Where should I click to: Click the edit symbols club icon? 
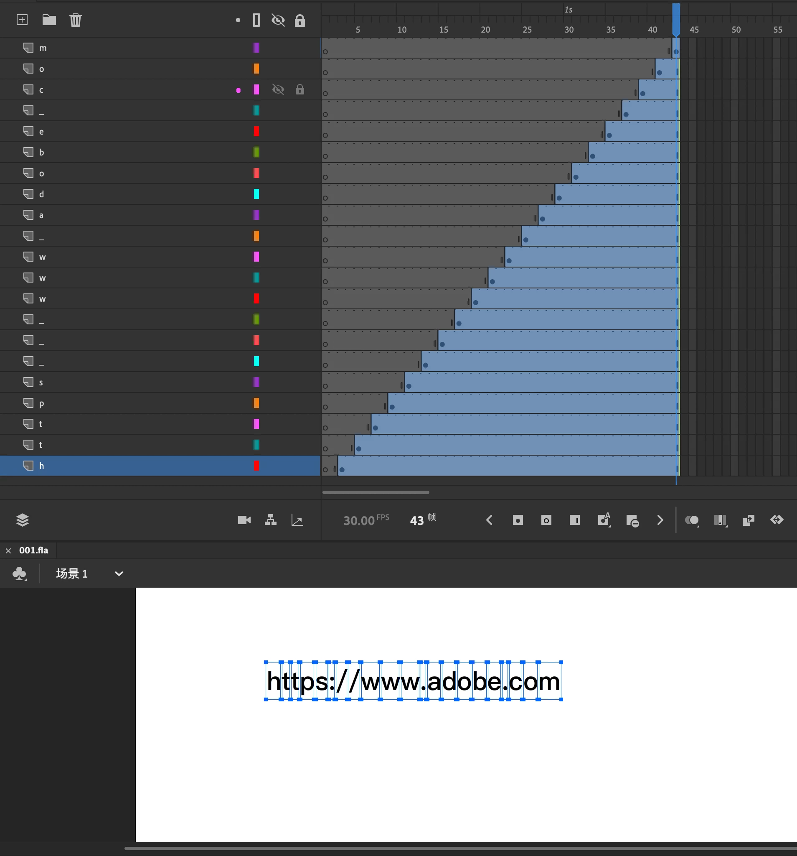click(19, 573)
